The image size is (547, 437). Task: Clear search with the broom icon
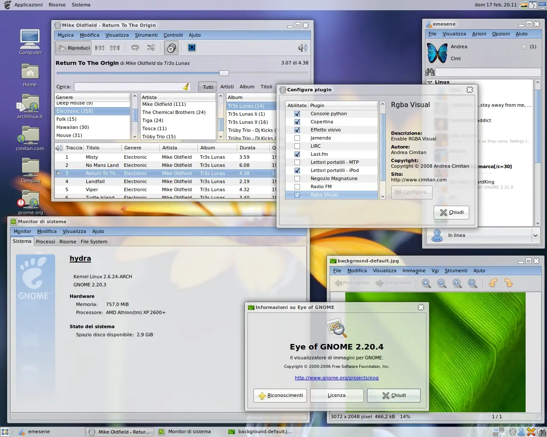click(x=186, y=87)
